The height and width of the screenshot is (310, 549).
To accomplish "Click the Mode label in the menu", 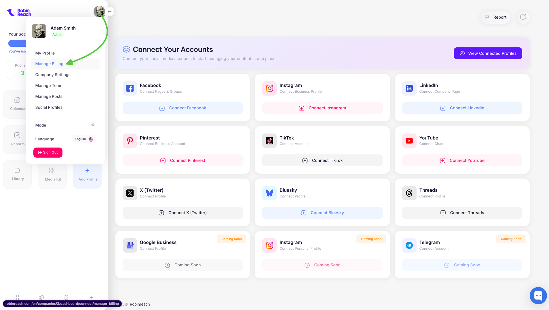I will click(41, 125).
